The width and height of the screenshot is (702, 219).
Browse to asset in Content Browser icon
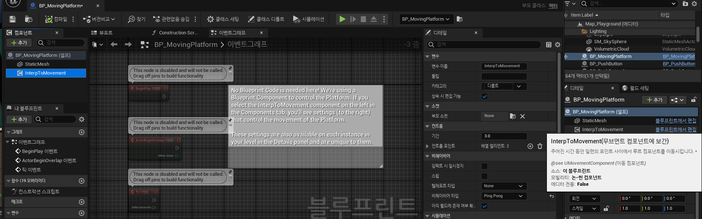coord(28,19)
